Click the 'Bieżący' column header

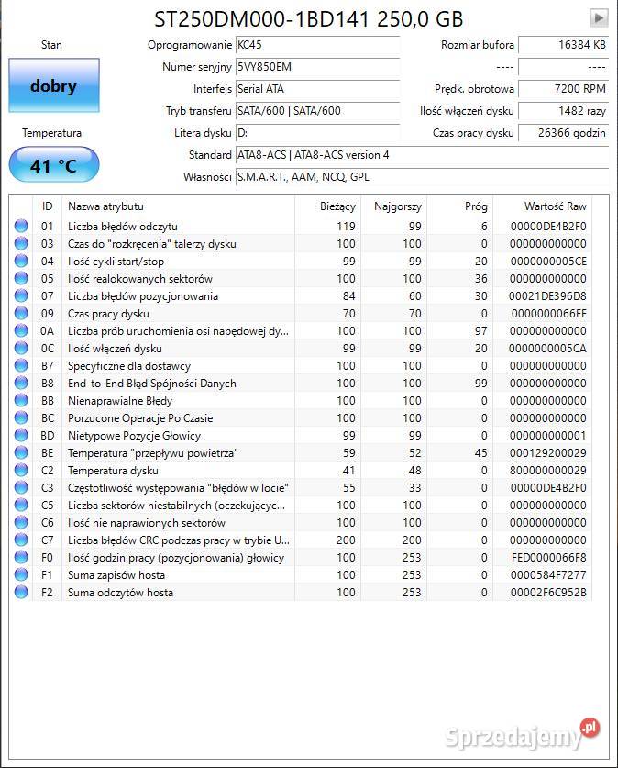337,206
